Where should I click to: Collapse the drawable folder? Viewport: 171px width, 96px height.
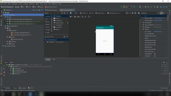(x=7, y=30)
